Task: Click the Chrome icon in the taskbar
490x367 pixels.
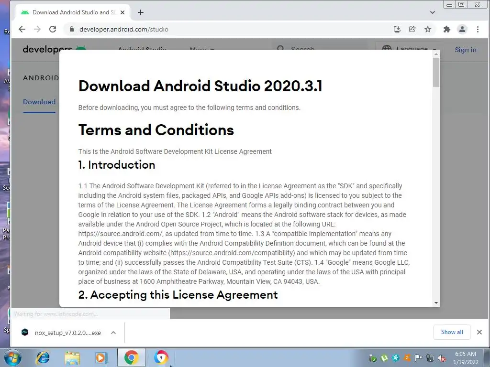Action: click(x=131, y=357)
